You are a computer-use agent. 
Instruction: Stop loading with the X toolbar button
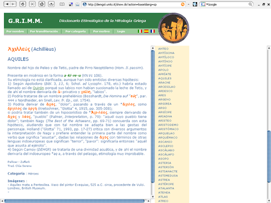[x=32, y=4]
